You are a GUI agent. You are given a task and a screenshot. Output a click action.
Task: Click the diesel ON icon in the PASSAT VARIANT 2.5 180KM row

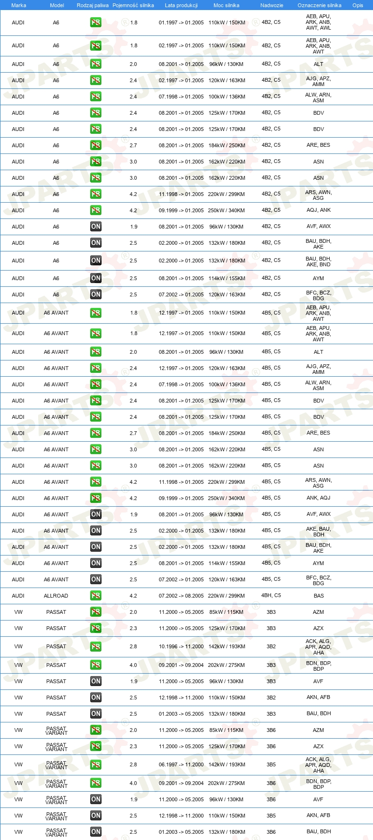pos(96,832)
